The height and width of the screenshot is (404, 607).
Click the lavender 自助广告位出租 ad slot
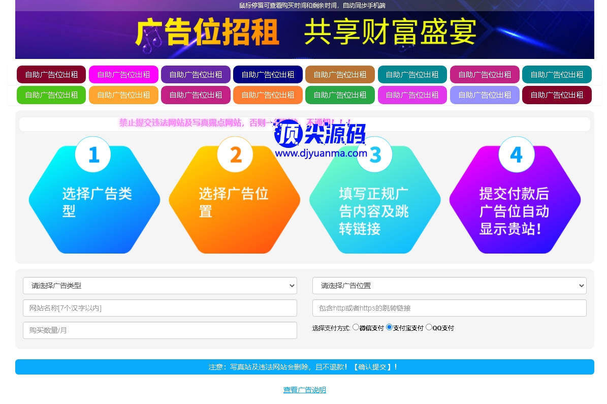pos(485,95)
